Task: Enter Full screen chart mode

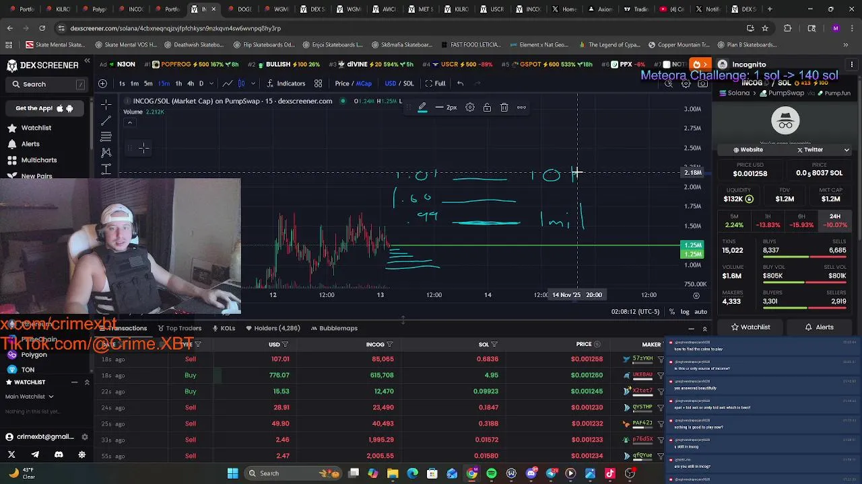Action: 435,83
